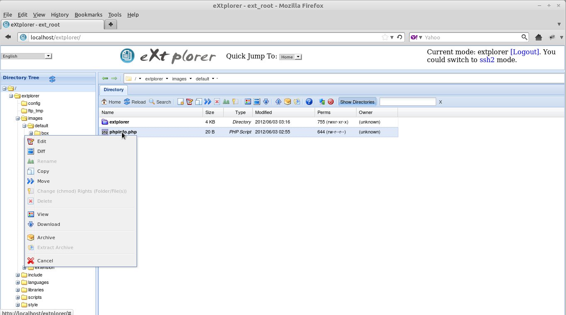The height and width of the screenshot is (315, 566).
Task: Choose Copy from the context menu
Action: pos(81,171)
